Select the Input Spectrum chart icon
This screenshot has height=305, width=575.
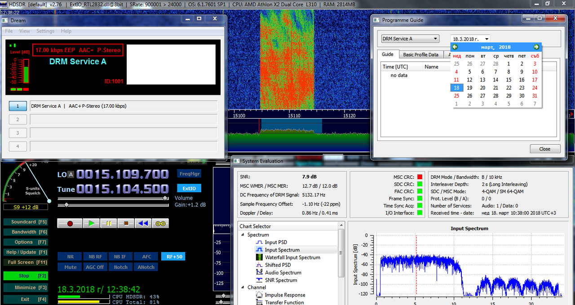coord(259,250)
